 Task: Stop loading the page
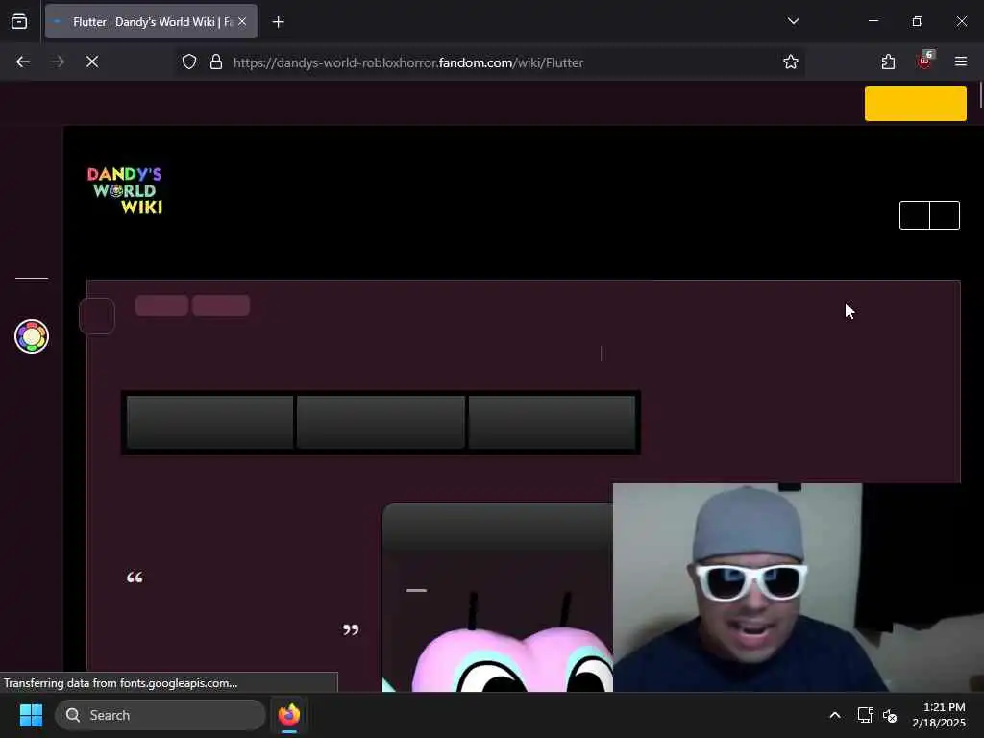92,61
